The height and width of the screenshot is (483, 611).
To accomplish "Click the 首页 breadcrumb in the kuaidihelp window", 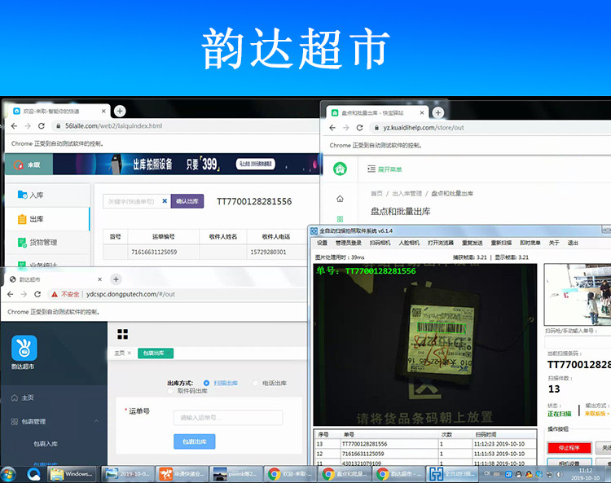I will 376,193.
